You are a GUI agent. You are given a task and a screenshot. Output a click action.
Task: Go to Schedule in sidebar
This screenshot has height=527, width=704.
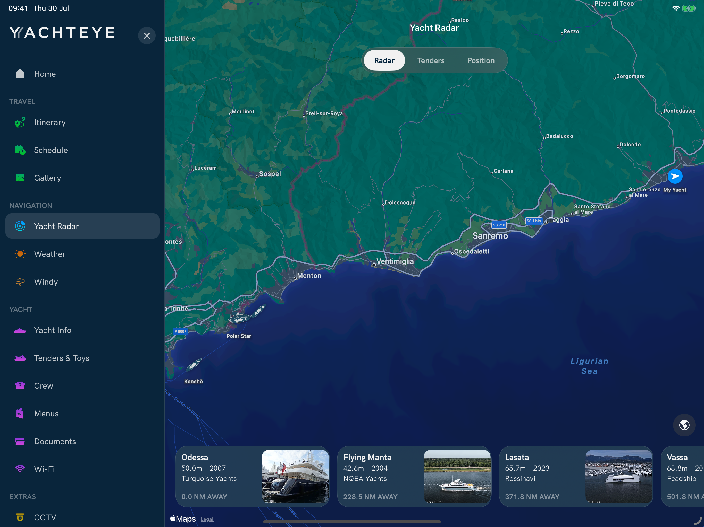(x=82, y=150)
